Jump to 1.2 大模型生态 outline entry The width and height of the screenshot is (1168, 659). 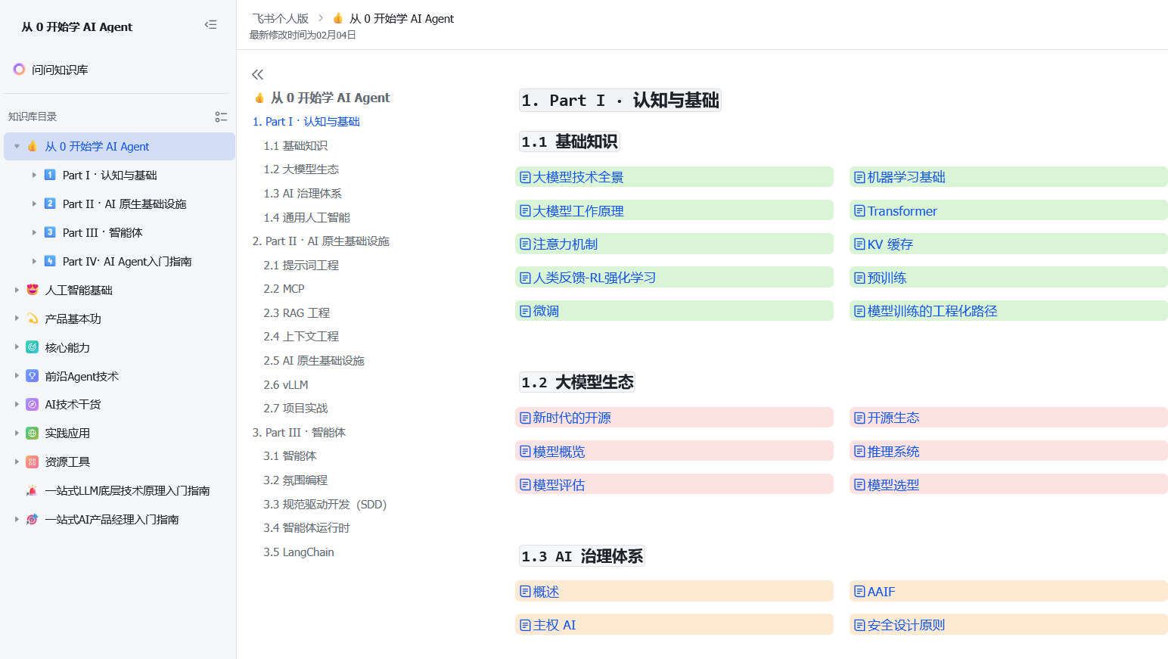click(301, 169)
